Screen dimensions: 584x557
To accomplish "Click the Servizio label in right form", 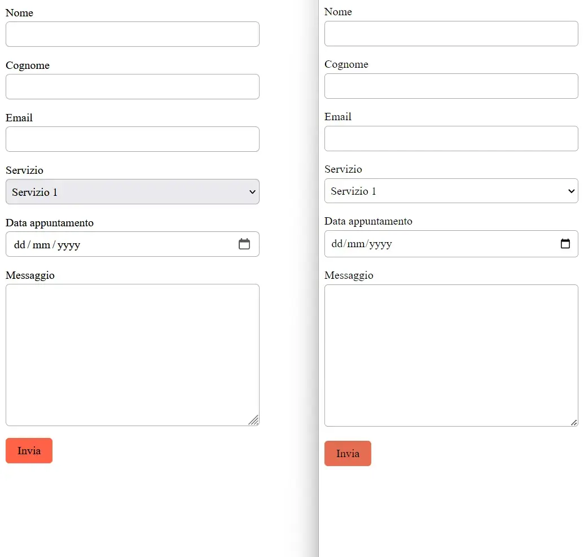I will pyautogui.click(x=344, y=169).
